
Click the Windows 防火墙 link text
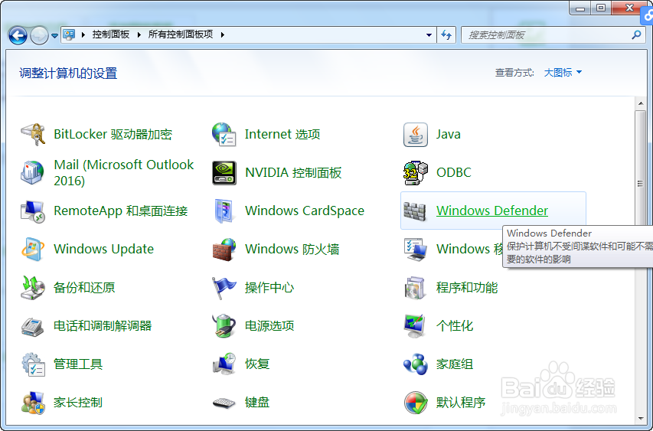tap(292, 249)
